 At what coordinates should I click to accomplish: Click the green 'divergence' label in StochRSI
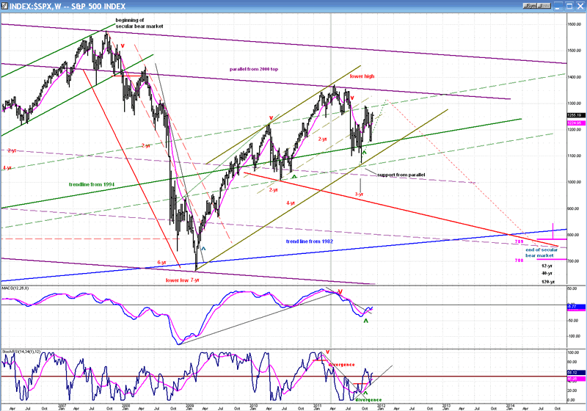[x=368, y=399]
